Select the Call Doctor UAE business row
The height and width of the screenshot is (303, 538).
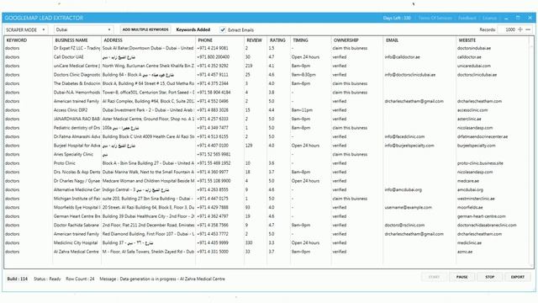pos(267,57)
